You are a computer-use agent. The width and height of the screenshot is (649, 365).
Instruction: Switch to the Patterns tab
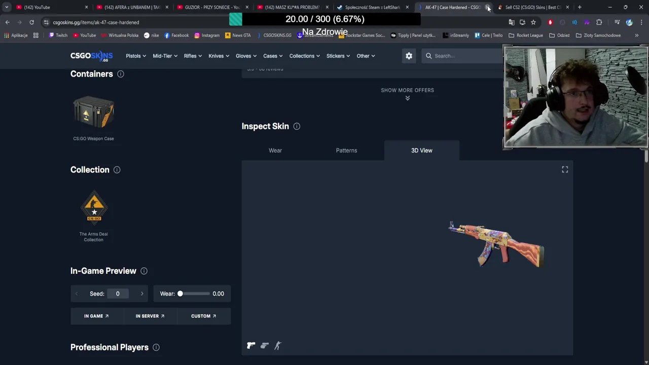pos(346,151)
